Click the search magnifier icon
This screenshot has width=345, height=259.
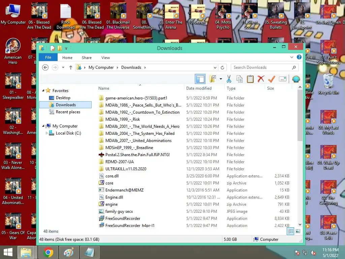294,67
